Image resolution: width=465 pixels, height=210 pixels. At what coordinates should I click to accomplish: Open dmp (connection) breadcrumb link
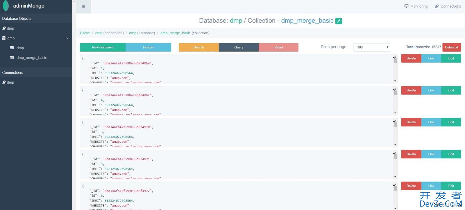tap(99, 33)
